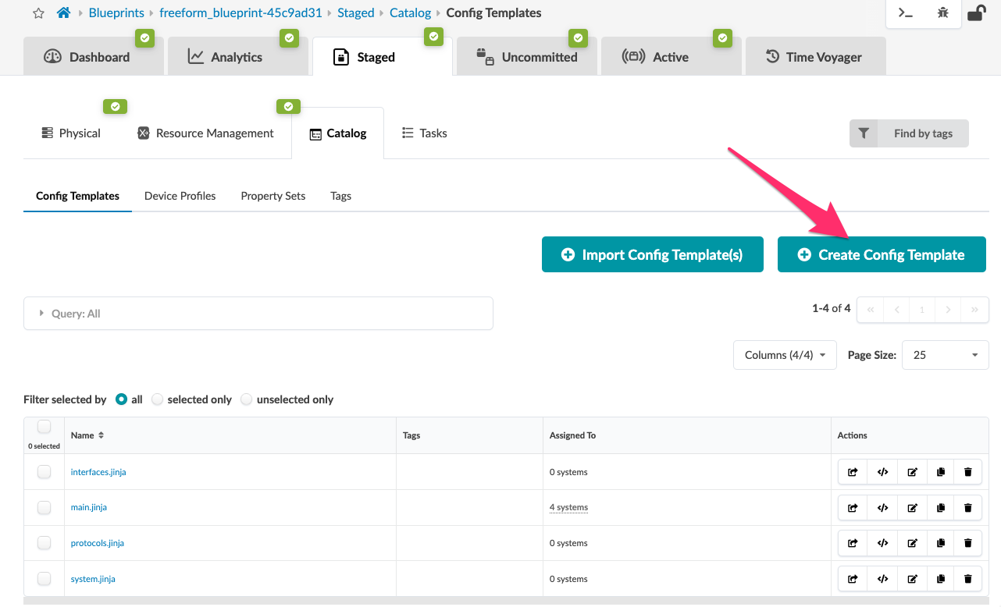Switch to the Uncommitted tab
Viewport: 1001px width, 607px height.
(x=527, y=55)
